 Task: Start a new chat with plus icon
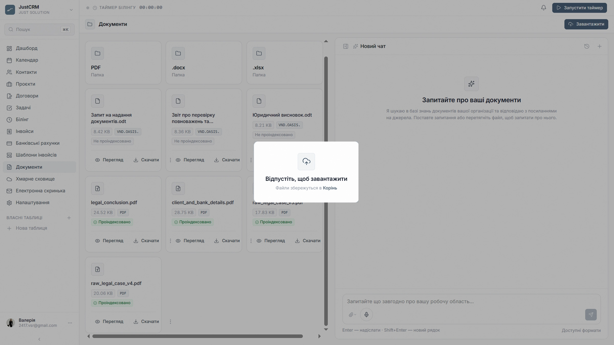pyautogui.click(x=599, y=46)
